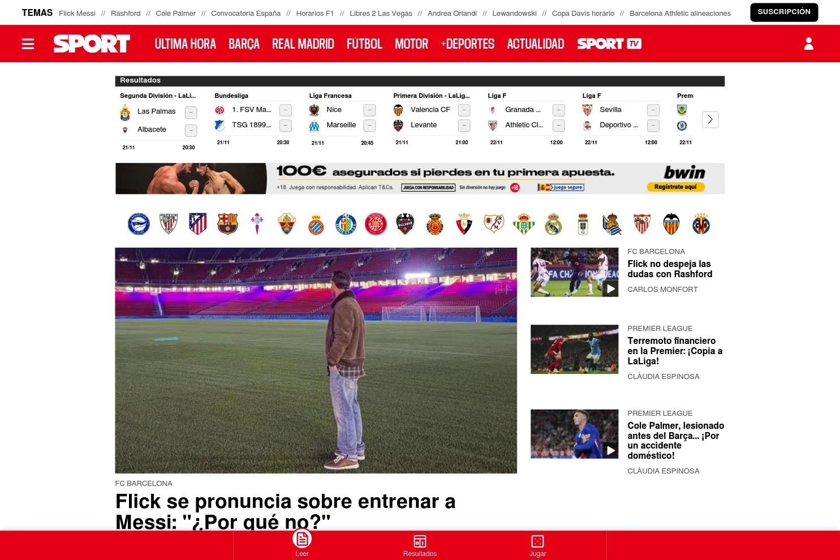This screenshot has height=560, width=840.
Task: Open the 'Rashford' topic link
Action: tap(126, 13)
